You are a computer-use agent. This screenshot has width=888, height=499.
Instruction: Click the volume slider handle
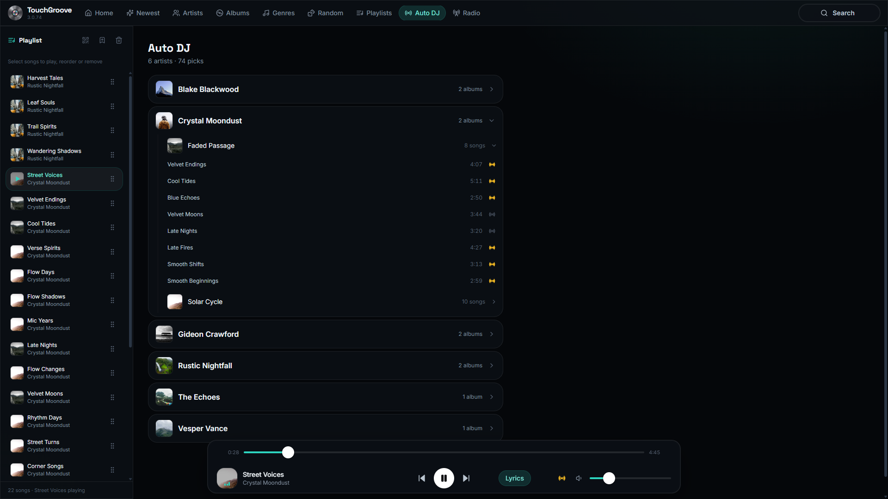609,478
